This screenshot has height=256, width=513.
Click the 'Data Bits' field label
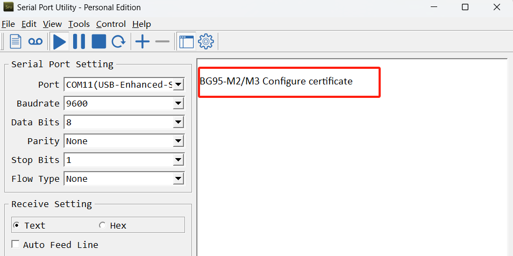[35, 123]
